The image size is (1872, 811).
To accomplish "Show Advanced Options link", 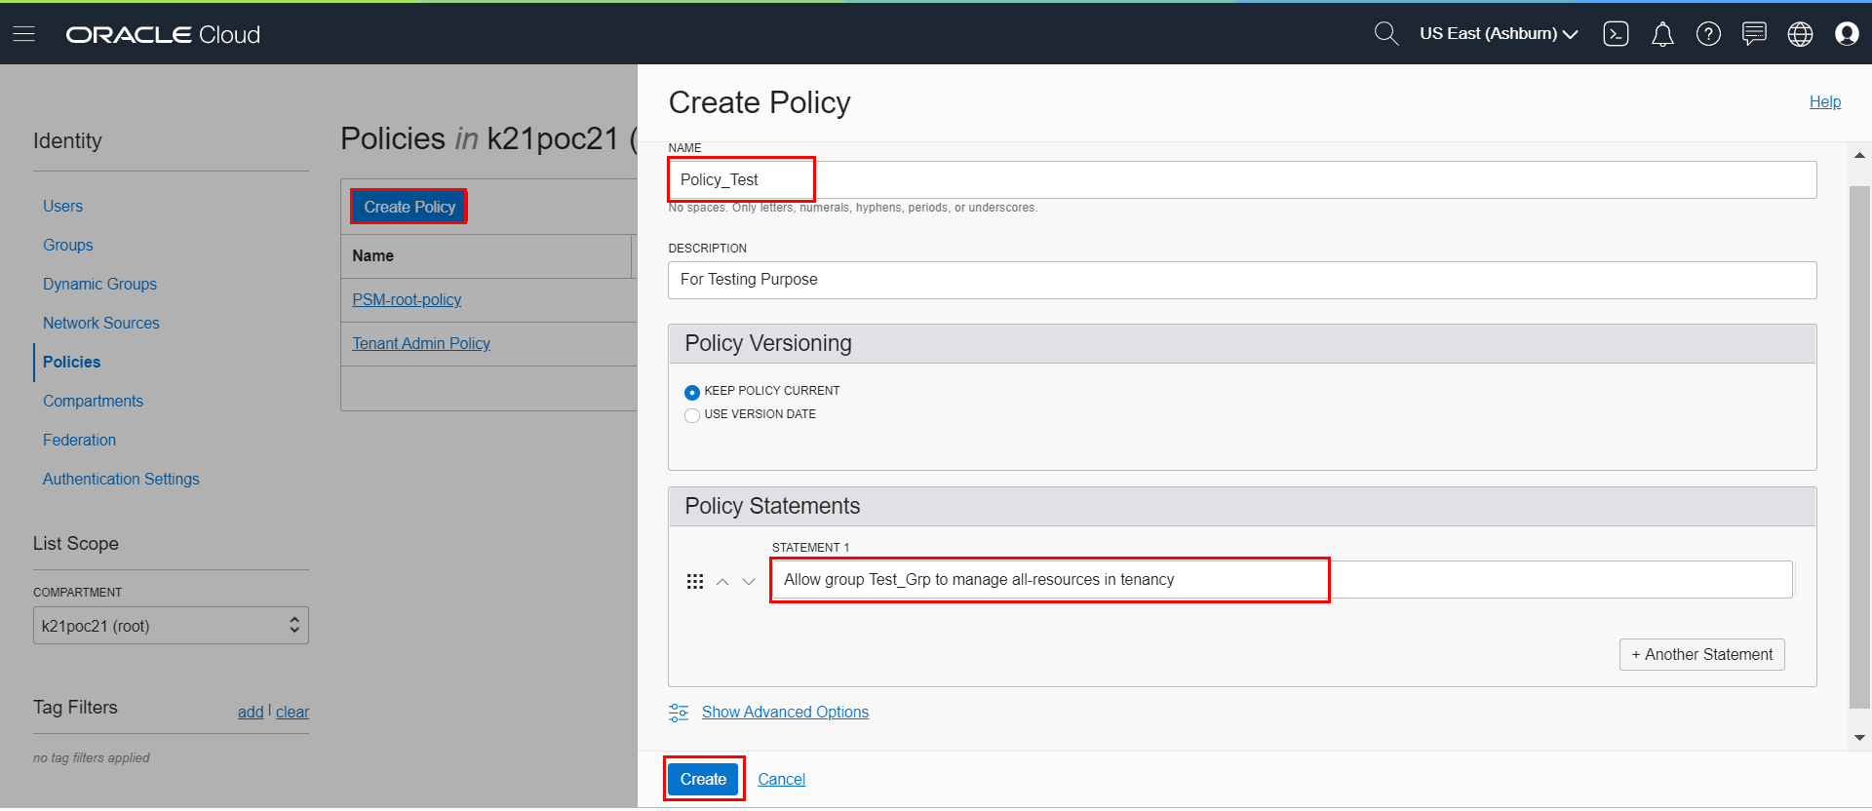I will pos(785,712).
